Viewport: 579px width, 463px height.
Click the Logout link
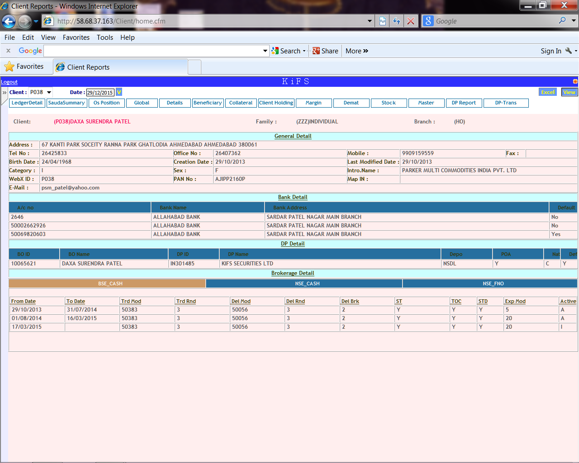[x=9, y=82]
